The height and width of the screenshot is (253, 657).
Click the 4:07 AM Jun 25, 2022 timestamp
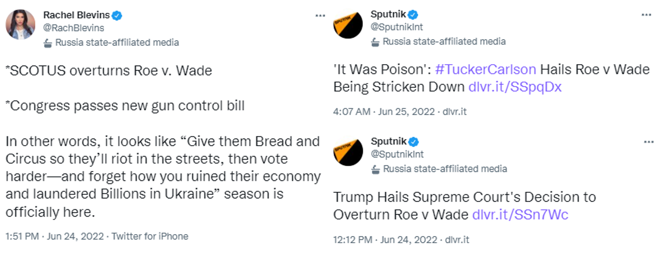pyautogui.click(x=384, y=112)
